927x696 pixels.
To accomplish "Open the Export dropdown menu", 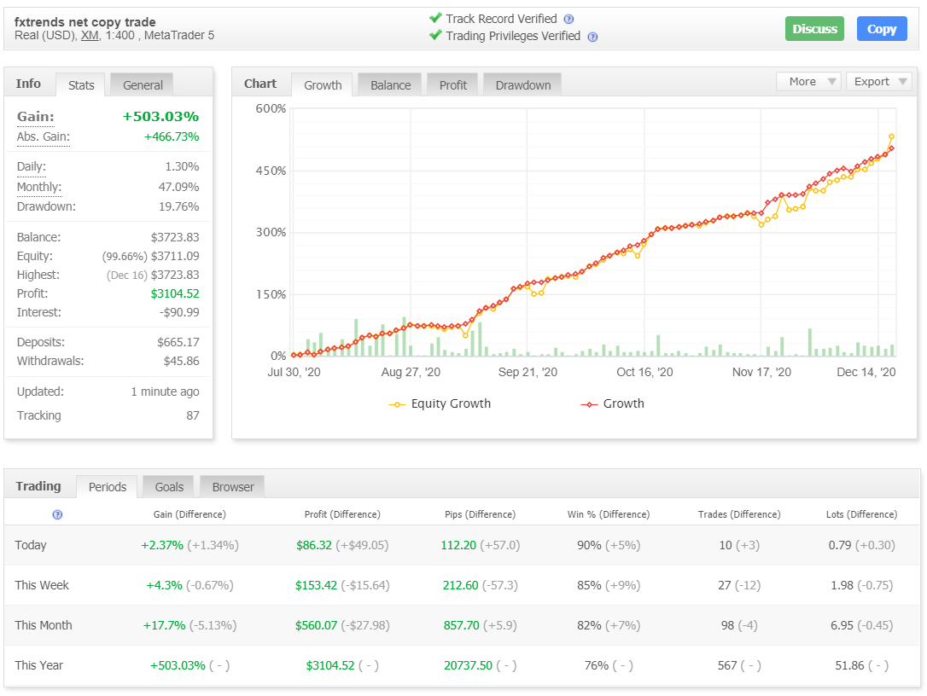I will pos(878,82).
